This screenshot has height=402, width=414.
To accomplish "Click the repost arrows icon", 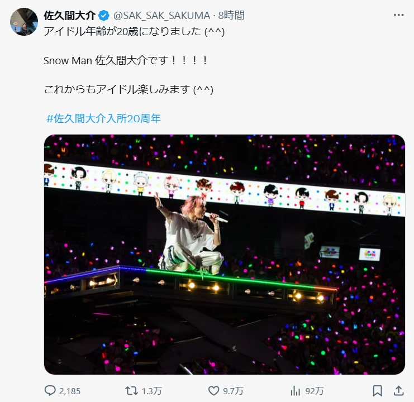I will [131, 391].
